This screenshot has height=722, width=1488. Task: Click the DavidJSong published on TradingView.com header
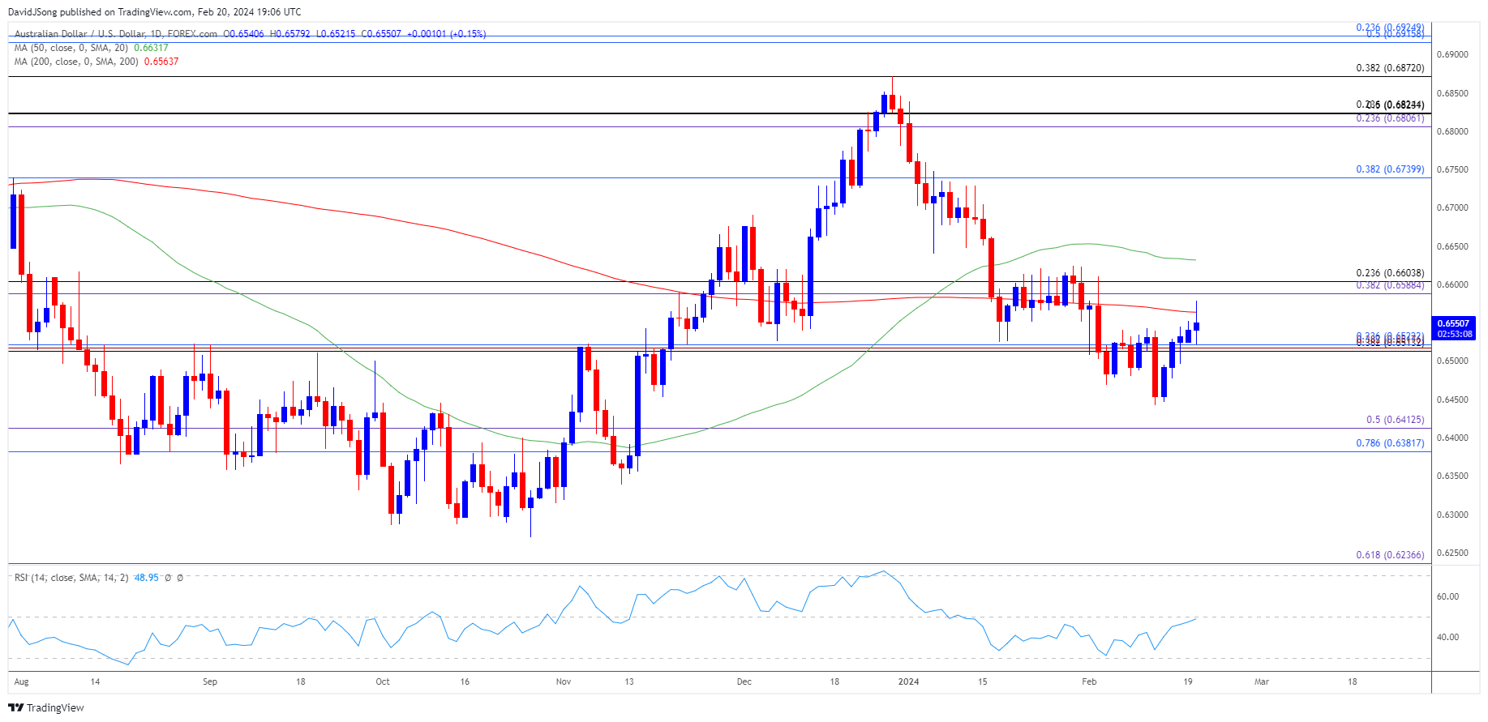(154, 12)
